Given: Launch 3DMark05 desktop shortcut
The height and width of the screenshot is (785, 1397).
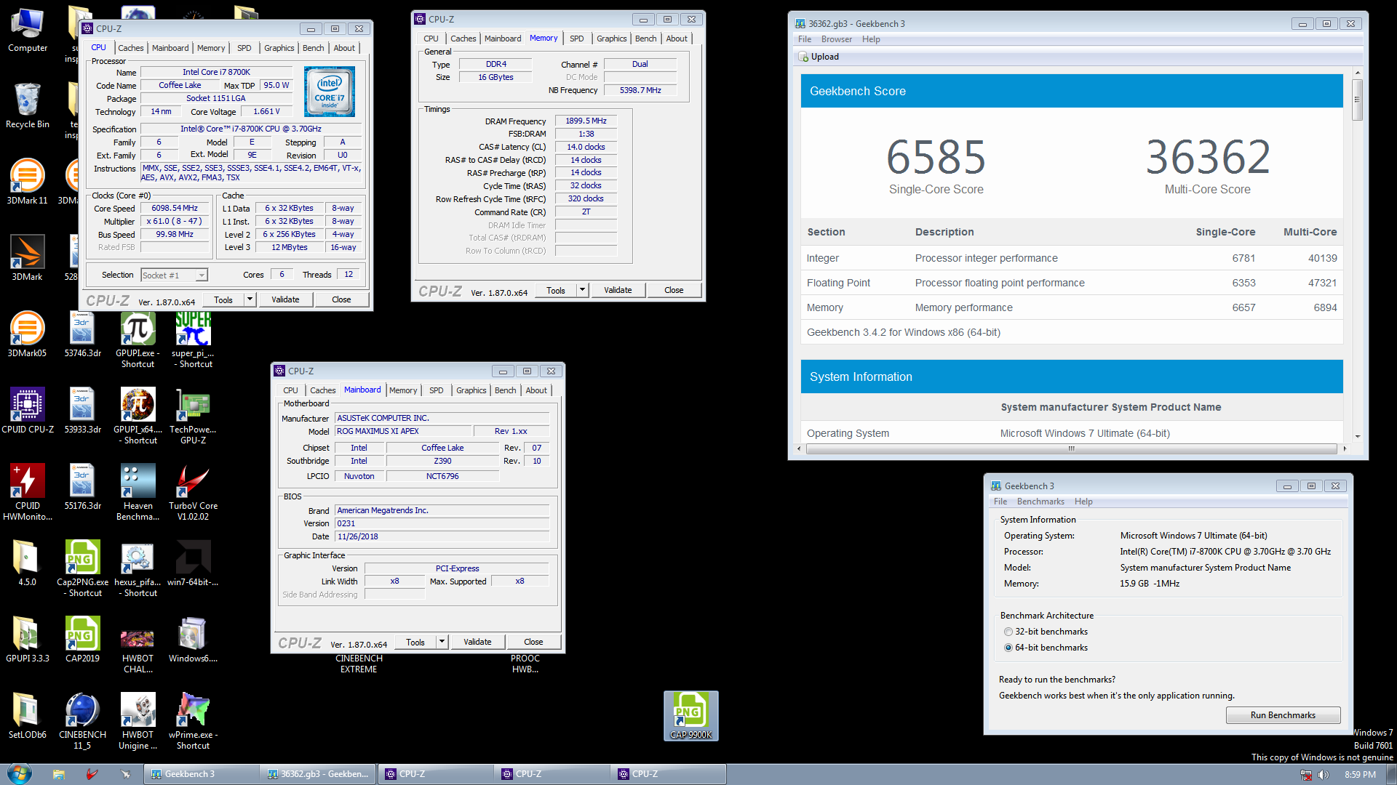Looking at the screenshot, I should pyautogui.click(x=27, y=334).
